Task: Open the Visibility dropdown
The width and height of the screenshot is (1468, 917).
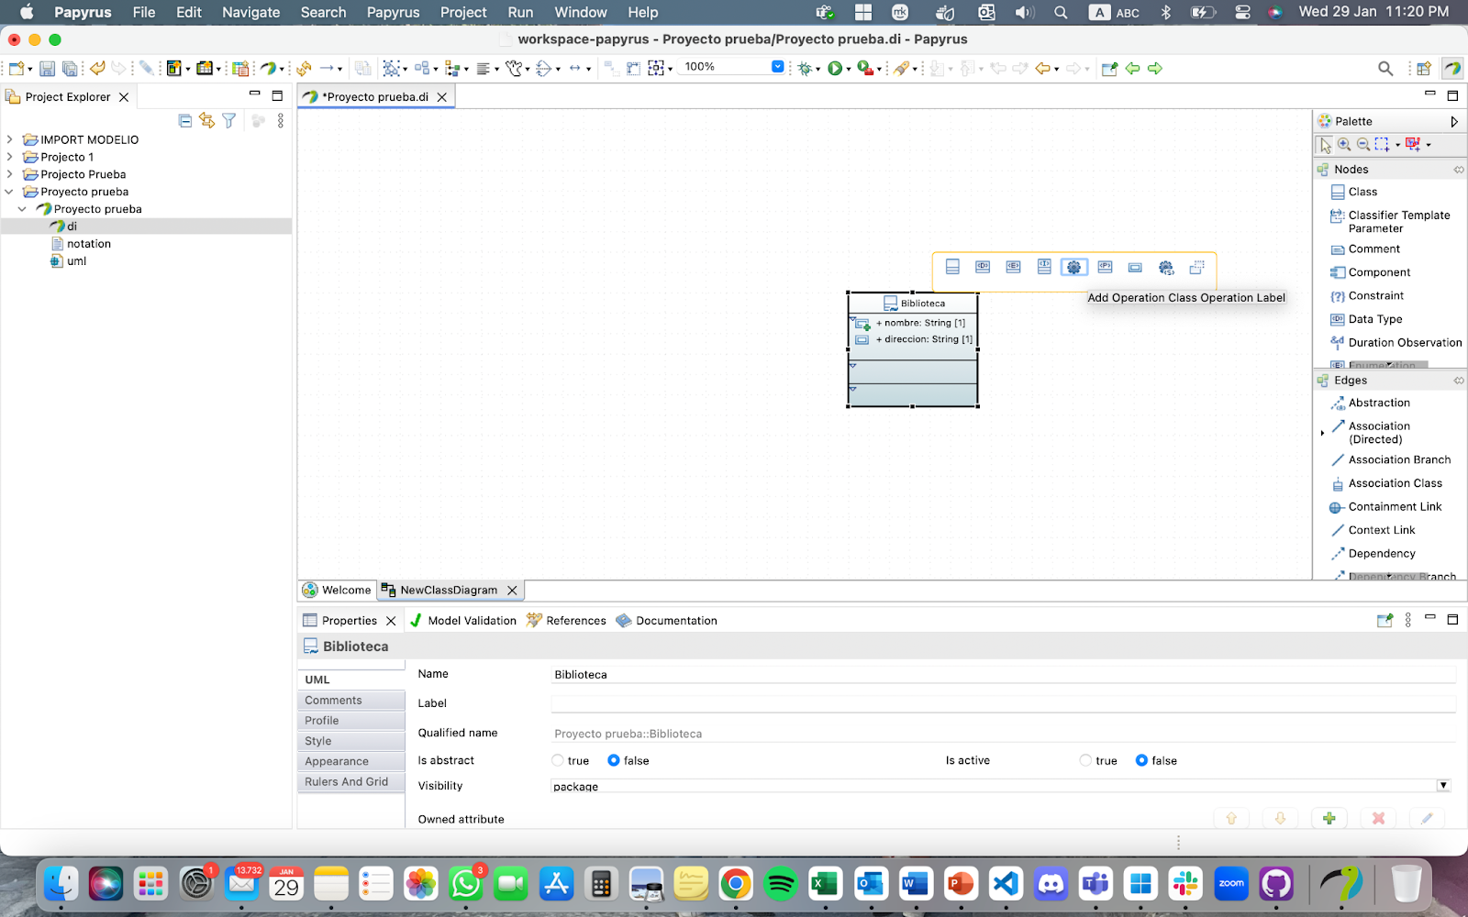Action: (1443, 786)
